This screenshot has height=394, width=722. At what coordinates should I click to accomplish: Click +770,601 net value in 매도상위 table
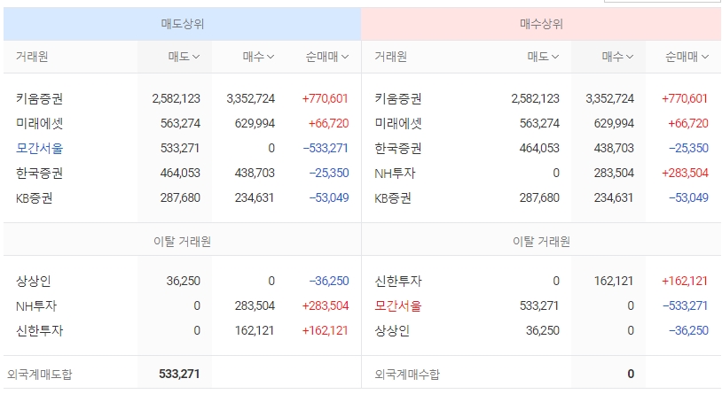pyautogui.click(x=326, y=98)
